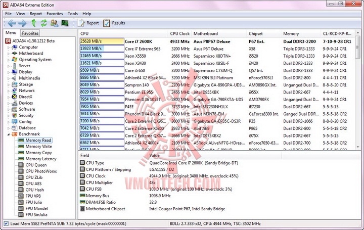Click the green Up arrow toolbar icon
The image size is (364, 230).
coord(33,23)
